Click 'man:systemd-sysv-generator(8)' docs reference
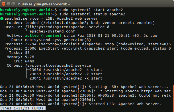The height and width of the screenshot is (112, 174). click(58, 40)
